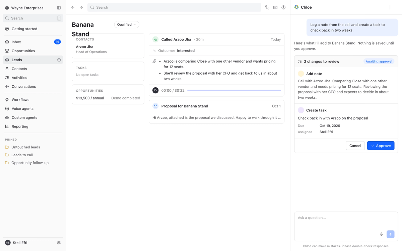Open the Getting started compass icon
The width and height of the screenshot is (402, 251).
[7, 29]
